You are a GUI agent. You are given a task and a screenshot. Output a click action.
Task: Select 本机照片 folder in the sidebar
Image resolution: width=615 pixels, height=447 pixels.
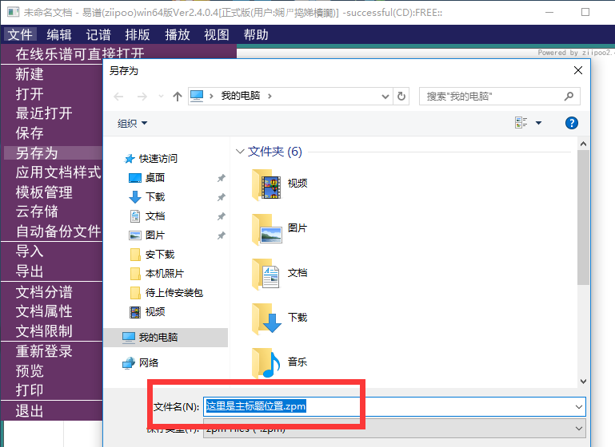157,274
